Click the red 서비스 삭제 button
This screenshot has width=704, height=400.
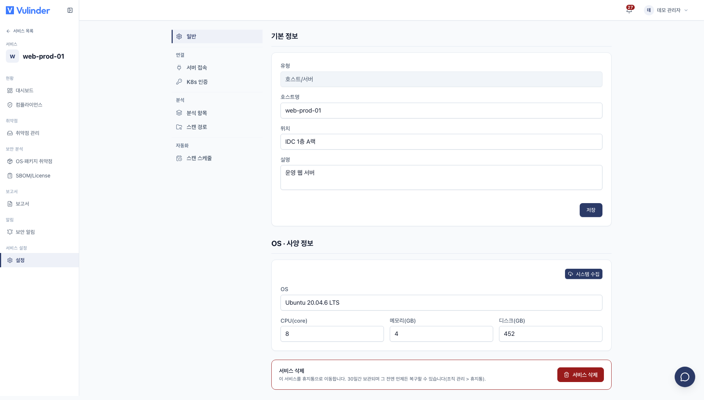click(x=580, y=375)
